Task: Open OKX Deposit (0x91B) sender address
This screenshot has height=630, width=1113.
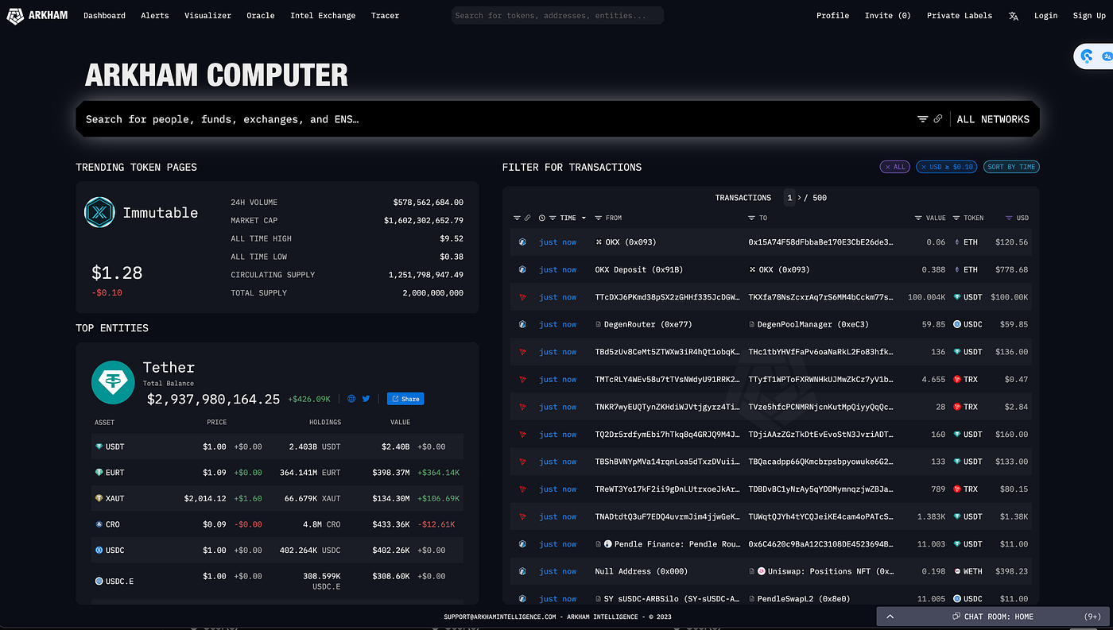Action: [x=639, y=269]
